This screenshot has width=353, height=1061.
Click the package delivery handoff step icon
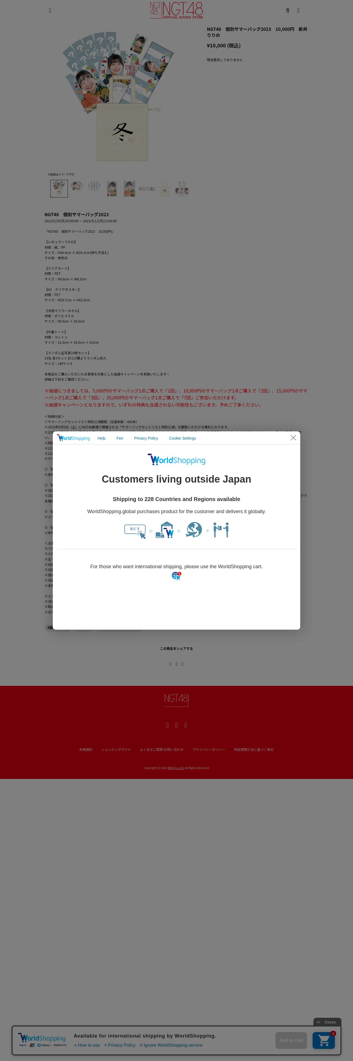(x=221, y=530)
